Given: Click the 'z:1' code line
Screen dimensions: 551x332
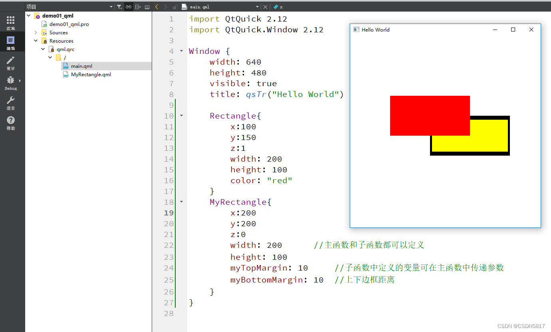Looking at the screenshot, I should point(238,148).
